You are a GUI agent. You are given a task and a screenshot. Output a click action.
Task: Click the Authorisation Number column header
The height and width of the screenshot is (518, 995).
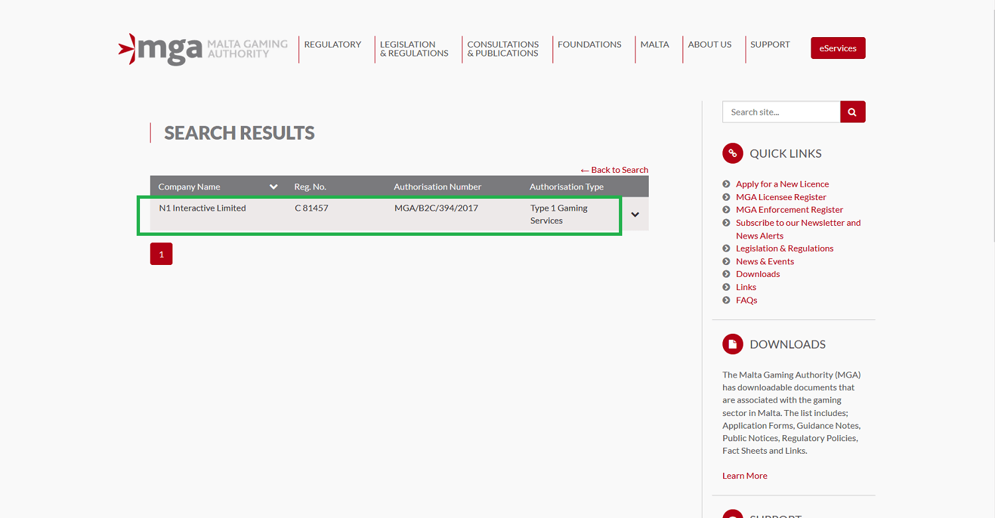click(438, 187)
